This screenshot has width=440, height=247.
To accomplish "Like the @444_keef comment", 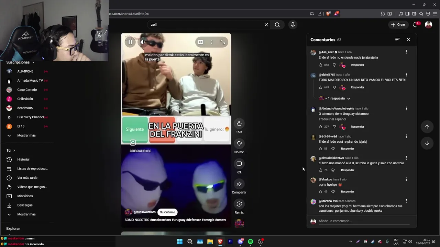I will tap(320, 65).
